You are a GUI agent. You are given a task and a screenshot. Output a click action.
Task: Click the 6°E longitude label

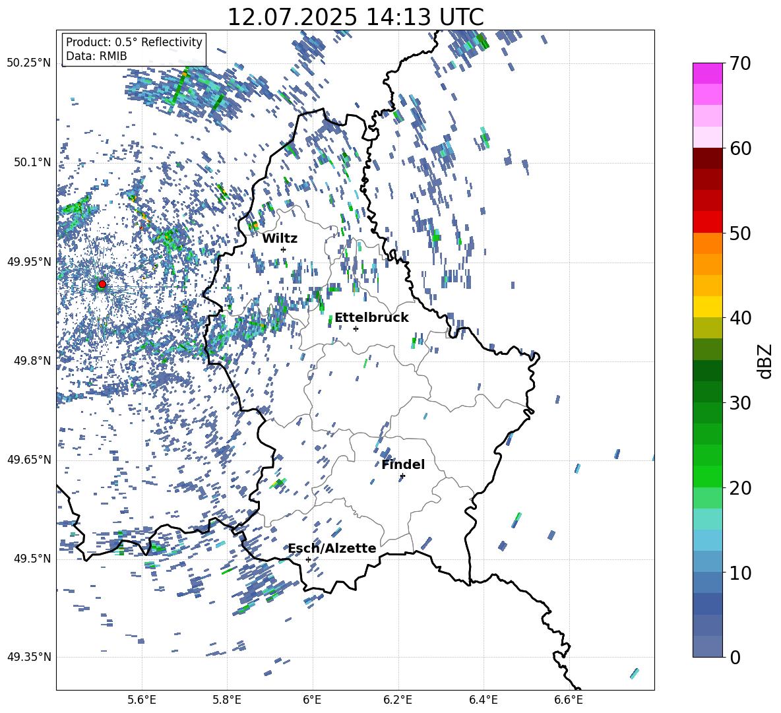tap(312, 700)
